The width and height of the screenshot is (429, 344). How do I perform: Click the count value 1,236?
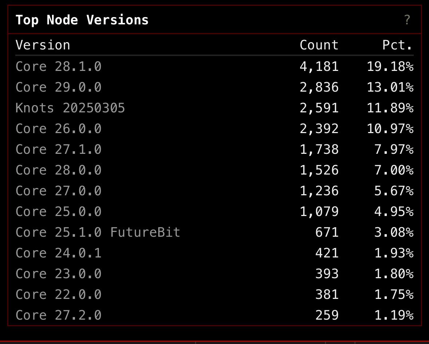click(x=319, y=191)
